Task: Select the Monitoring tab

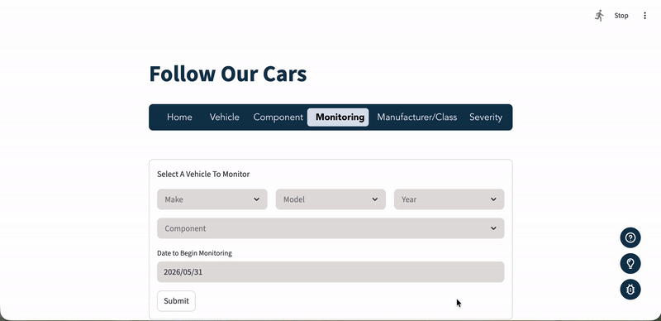Action: click(x=338, y=117)
